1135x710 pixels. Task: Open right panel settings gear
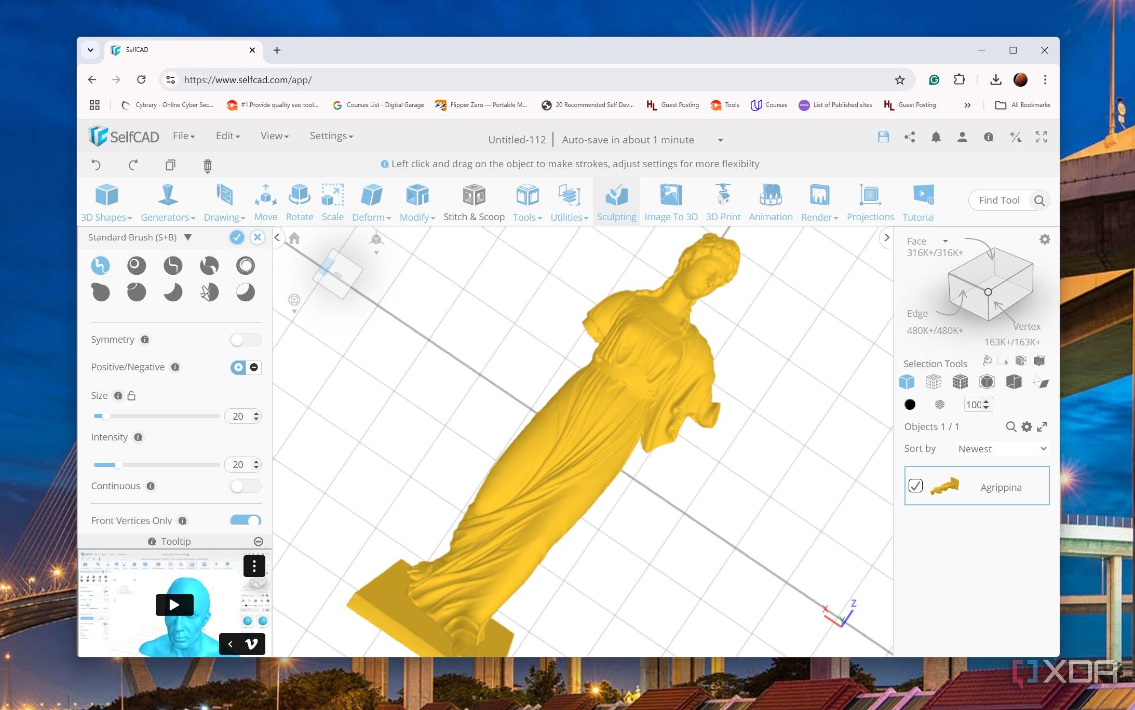coord(1045,239)
